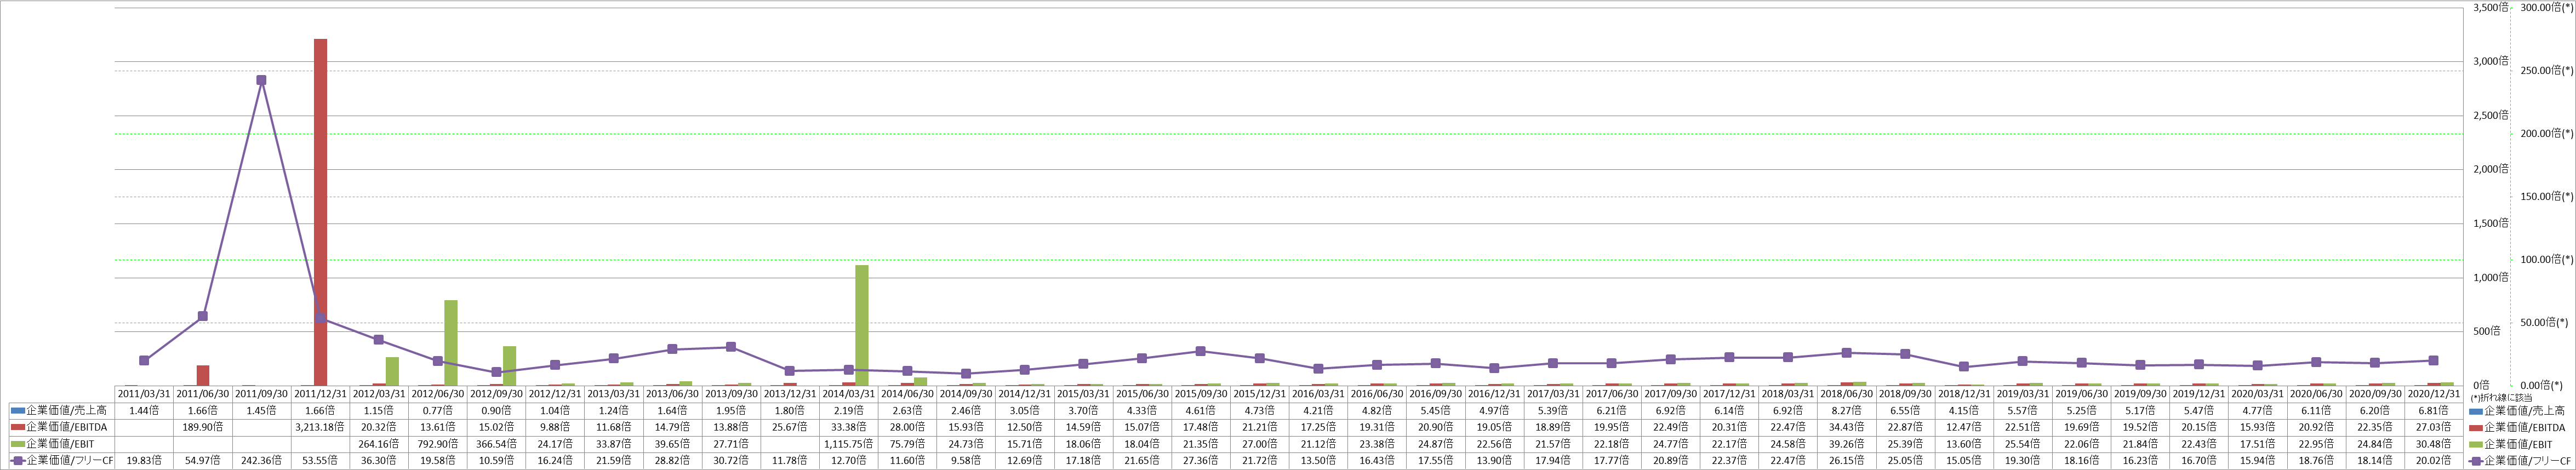Click the green EBIT bar at 2012/09/30
Screen dimensions: 2576x470
(x=510, y=366)
